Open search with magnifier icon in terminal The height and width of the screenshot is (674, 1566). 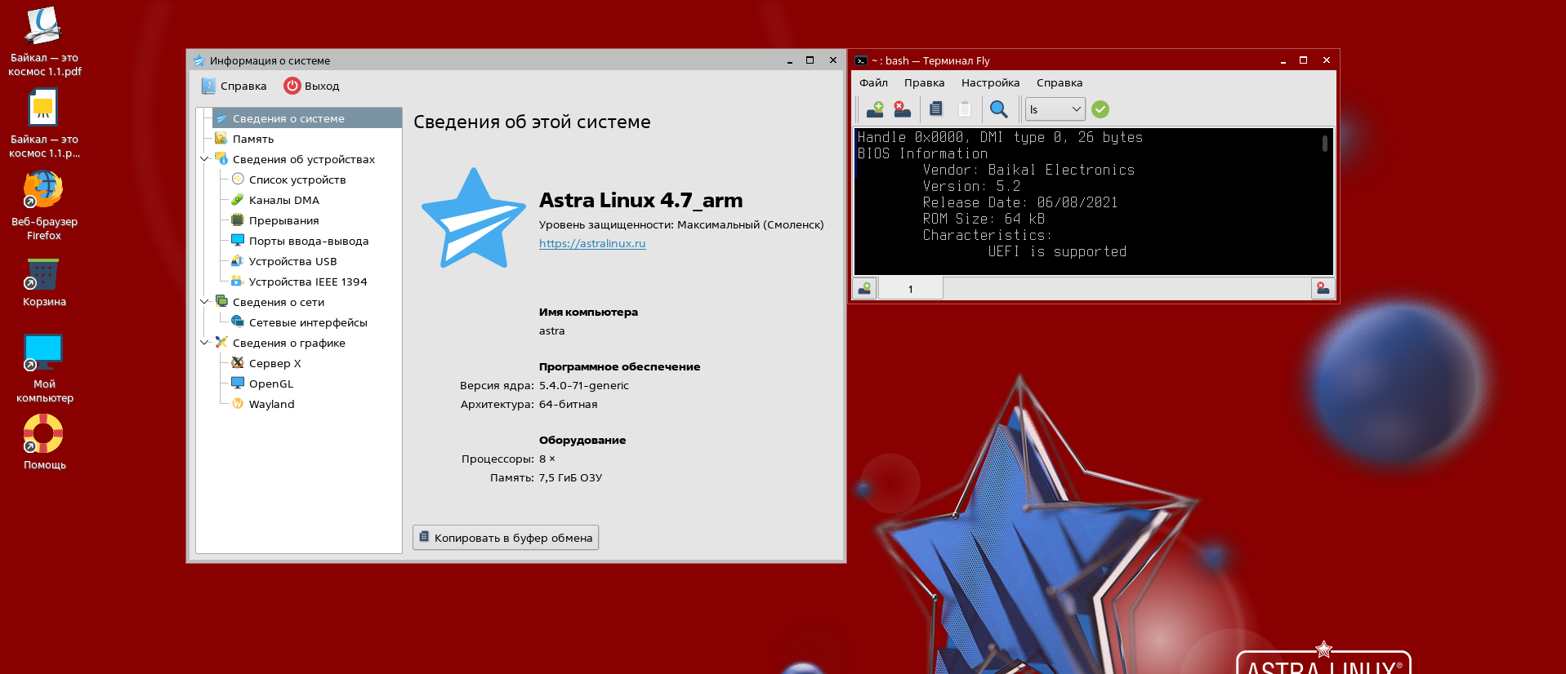pyautogui.click(x=998, y=109)
